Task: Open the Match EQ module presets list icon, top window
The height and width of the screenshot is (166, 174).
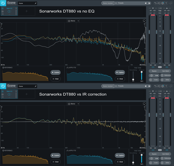Action: point(3,14)
